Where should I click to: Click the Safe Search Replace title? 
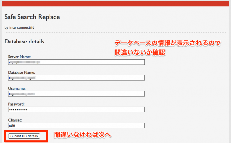click(32, 17)
